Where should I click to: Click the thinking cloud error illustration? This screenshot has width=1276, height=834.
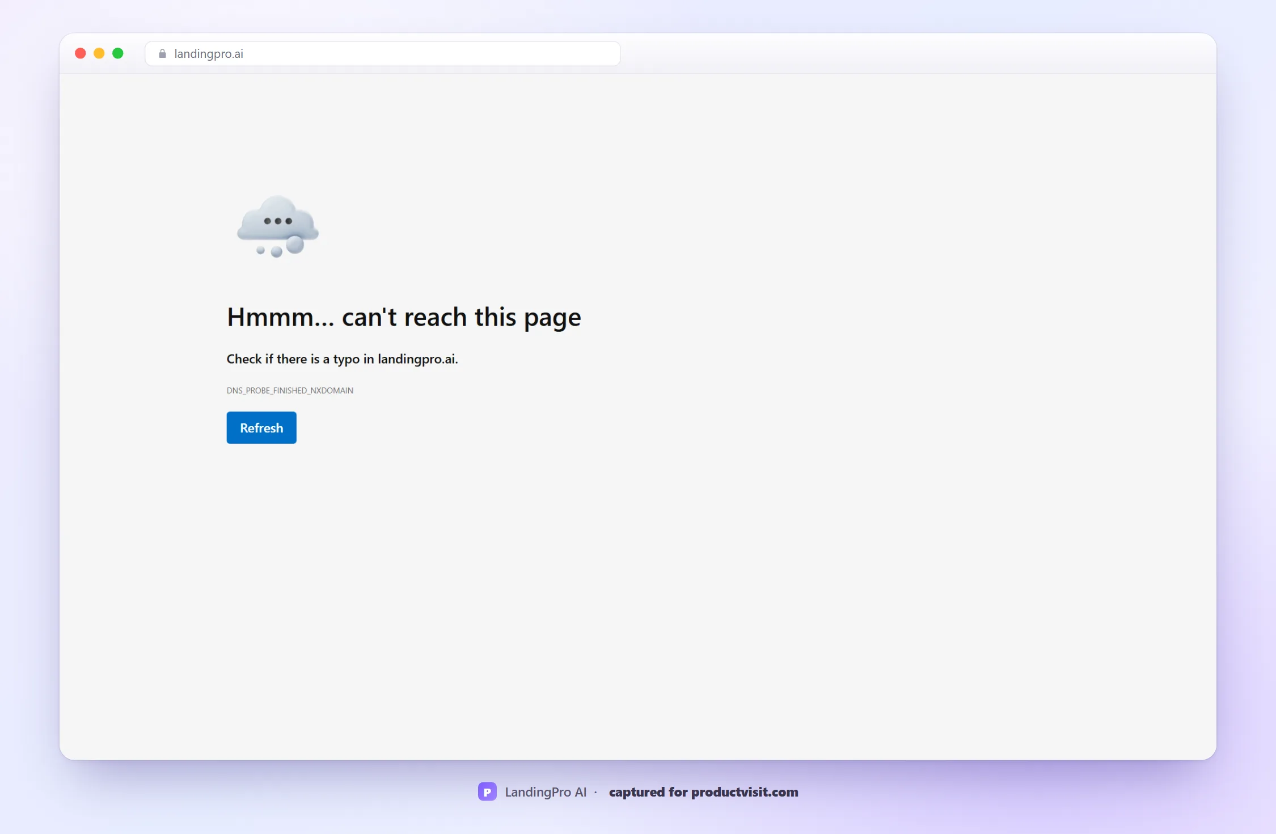pos(278,226)
